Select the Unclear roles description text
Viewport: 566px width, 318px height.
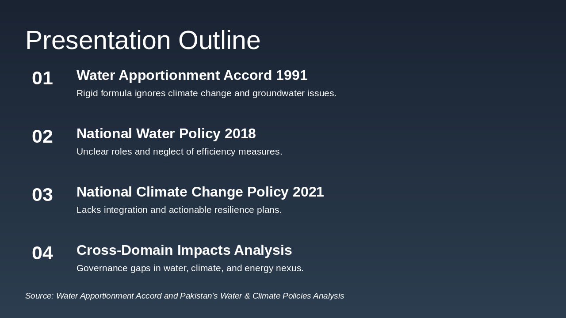coord(179,151)
